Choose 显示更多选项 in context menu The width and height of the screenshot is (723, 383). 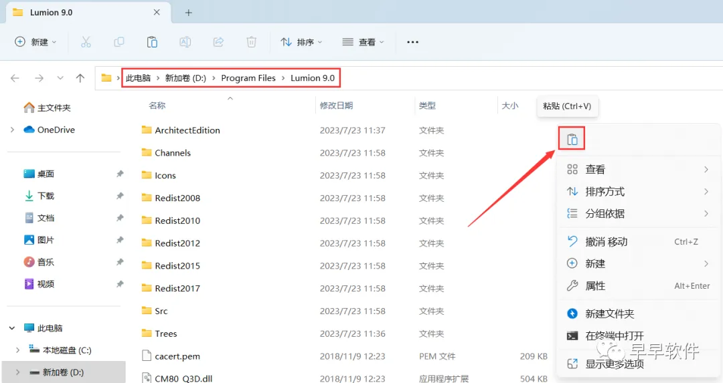tap(638, 364)
